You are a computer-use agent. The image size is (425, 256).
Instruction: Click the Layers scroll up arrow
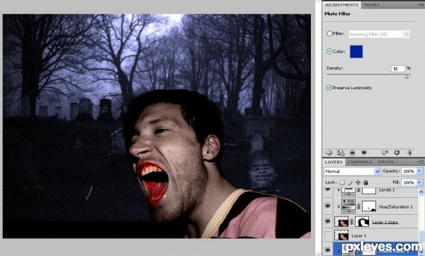point(421,192)
